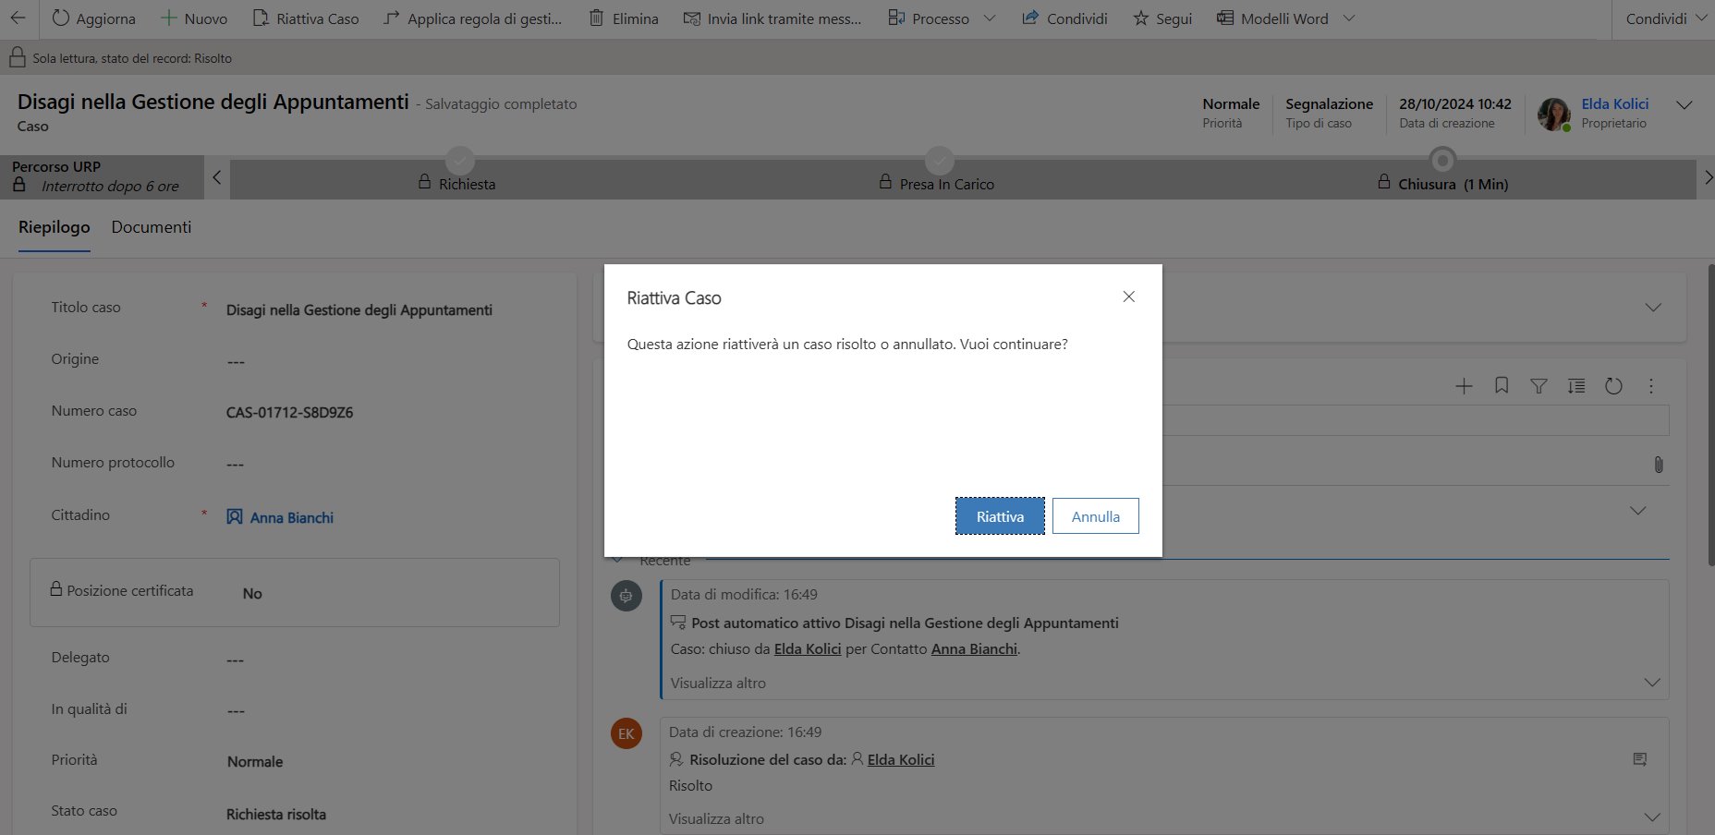1715x835 pixels.
Task: Click the paperclip attachment icon
Action: point(1658,465)
